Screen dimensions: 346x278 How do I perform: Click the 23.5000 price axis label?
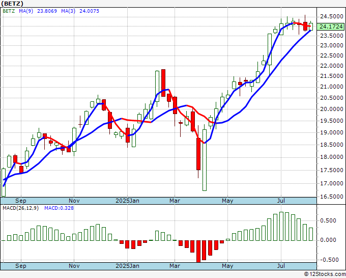point(332,36)
